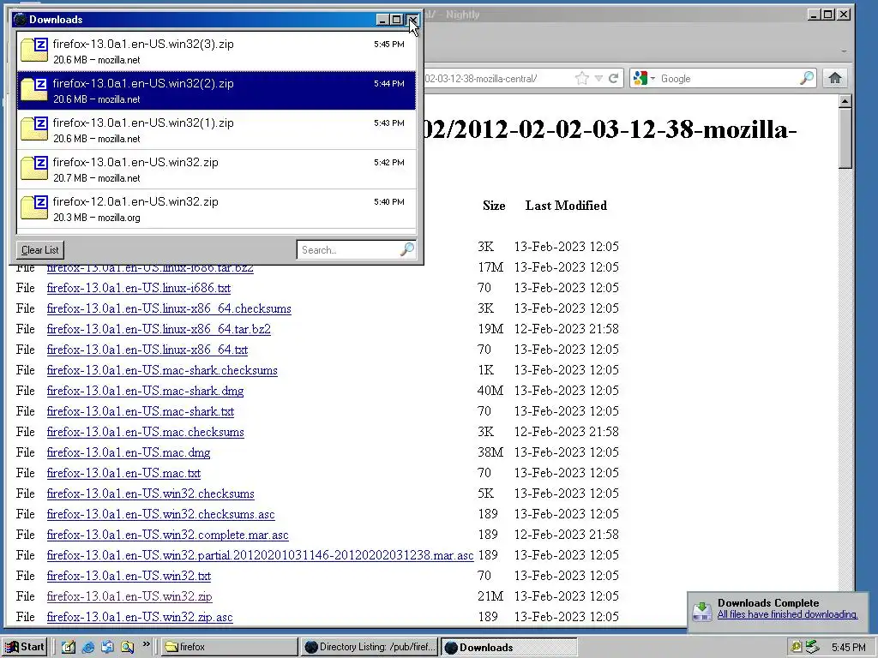
Task: Click the zip icon for firefox-12.0a1.en-US.win32.zip
Action: (x=34, y=207)
